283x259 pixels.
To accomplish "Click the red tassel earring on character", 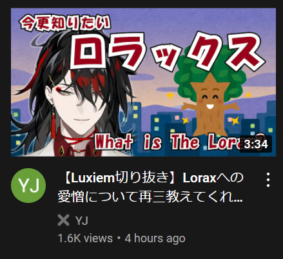I will 53,124.
